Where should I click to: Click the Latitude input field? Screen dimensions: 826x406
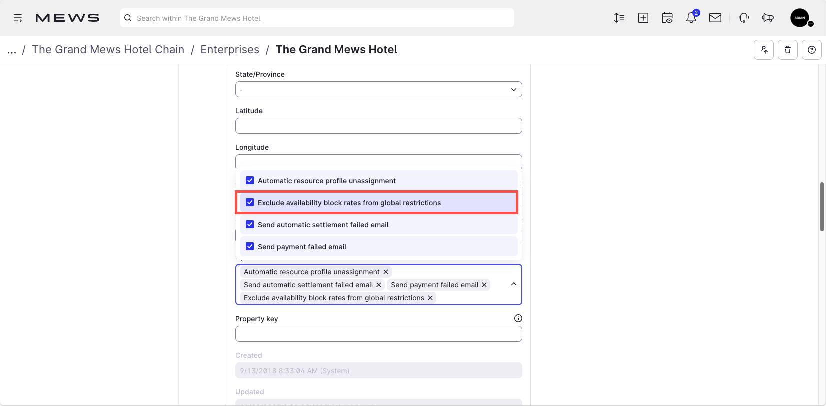click(379, 126)
